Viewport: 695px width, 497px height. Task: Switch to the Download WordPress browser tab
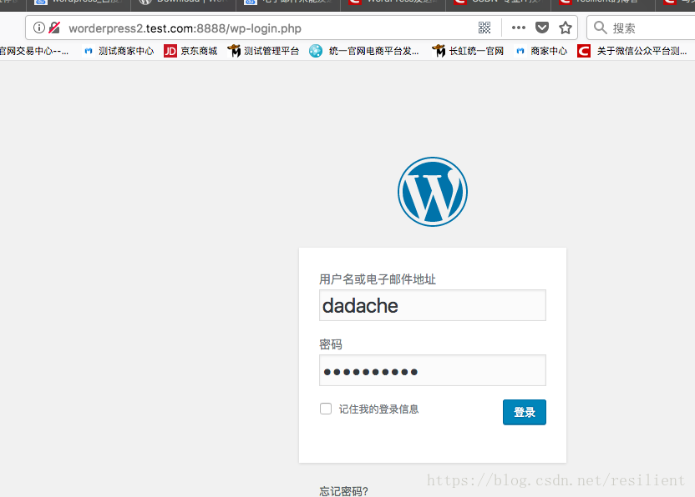click(183, 4)
